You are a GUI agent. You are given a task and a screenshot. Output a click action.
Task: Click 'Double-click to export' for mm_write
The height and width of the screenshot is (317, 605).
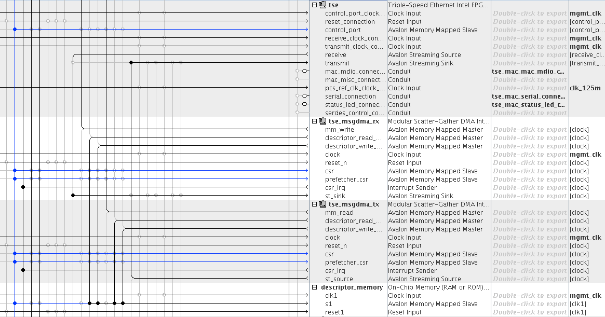tap(530, 130)
